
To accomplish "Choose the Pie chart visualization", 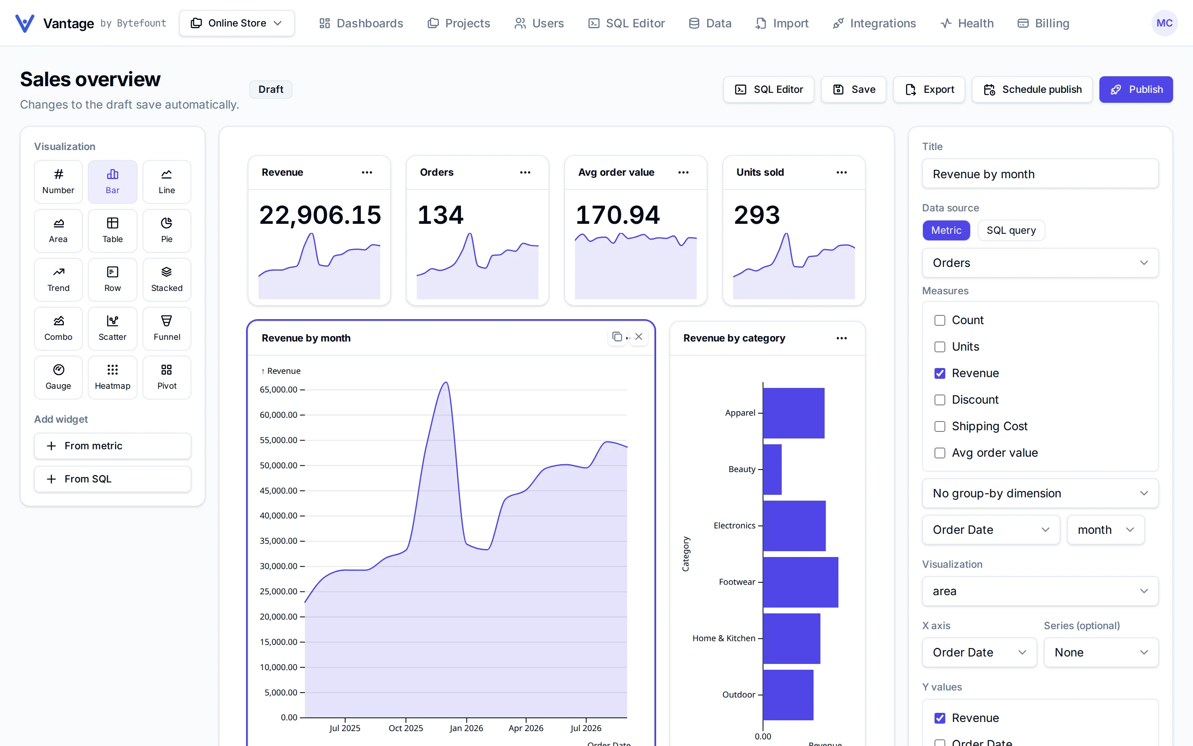I will (x=167, y=230).
